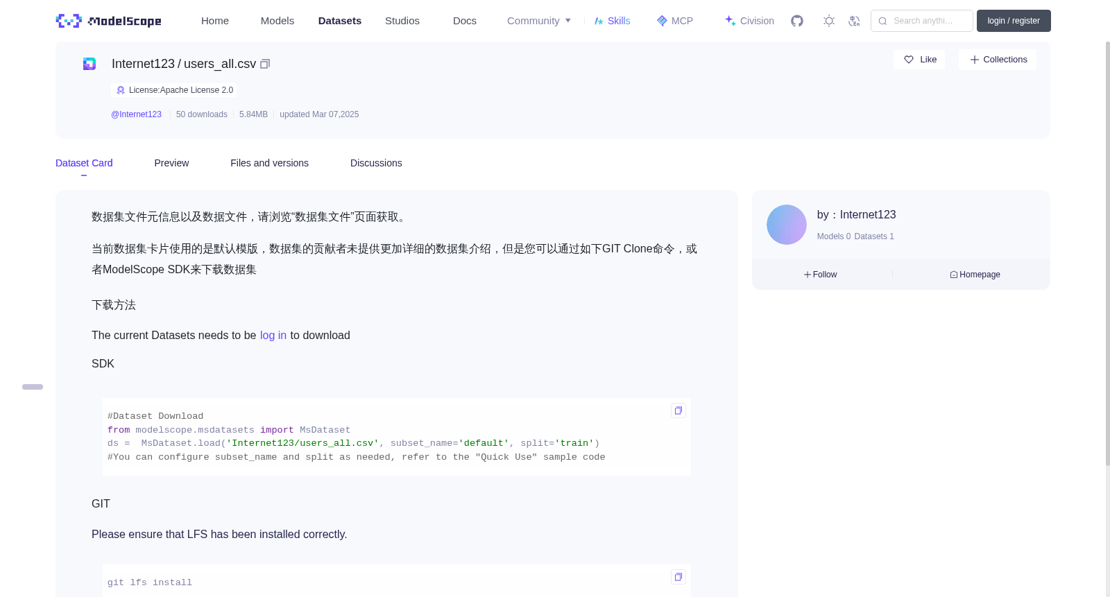Viewport: 1110px width, 597px height.
Task: Click the search magnifier icon
Action: [x=882, y=21]
